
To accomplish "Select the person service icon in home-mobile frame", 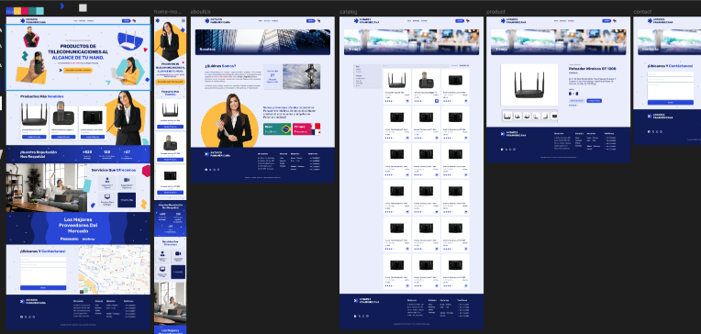I will [x=161, y=253].
